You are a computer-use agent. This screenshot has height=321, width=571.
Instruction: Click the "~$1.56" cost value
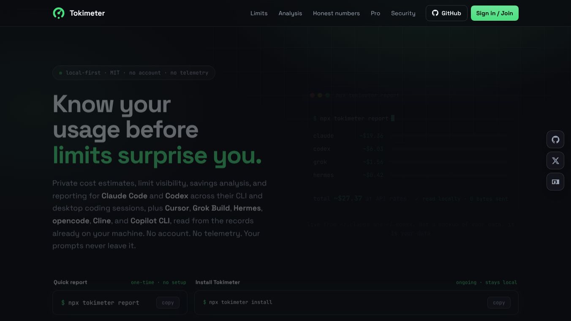[373, 162]
